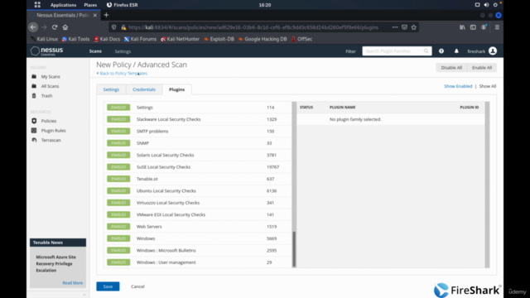
Task: Go back with browser back arrow
Action: [x=33, y=27]
